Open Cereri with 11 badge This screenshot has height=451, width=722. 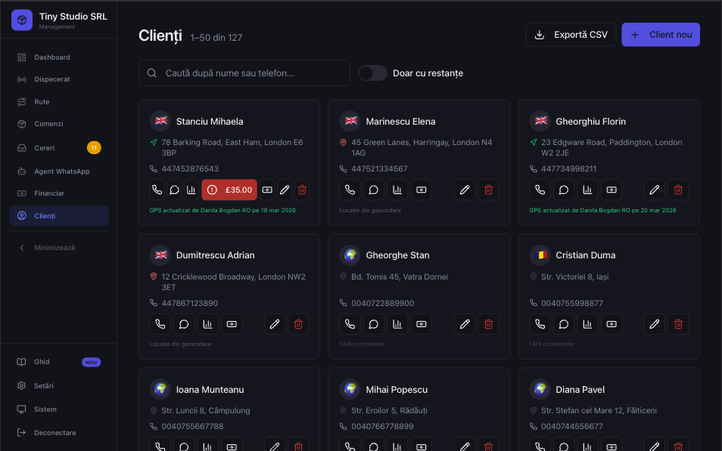[x=59, y=147]
